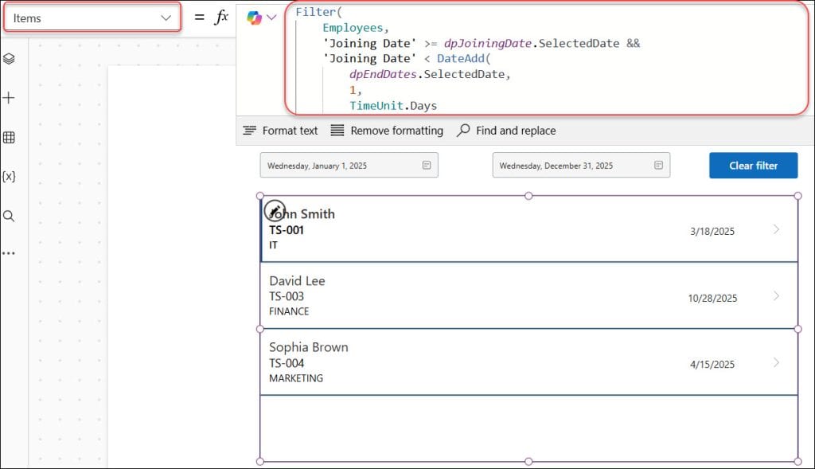Click the Insert plus icon
Viewport: 815px width, 469px height.
pos(9,98)
